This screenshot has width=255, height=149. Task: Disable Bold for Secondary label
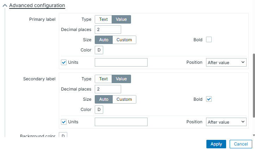pyautogui.click(x=209, y=99)
